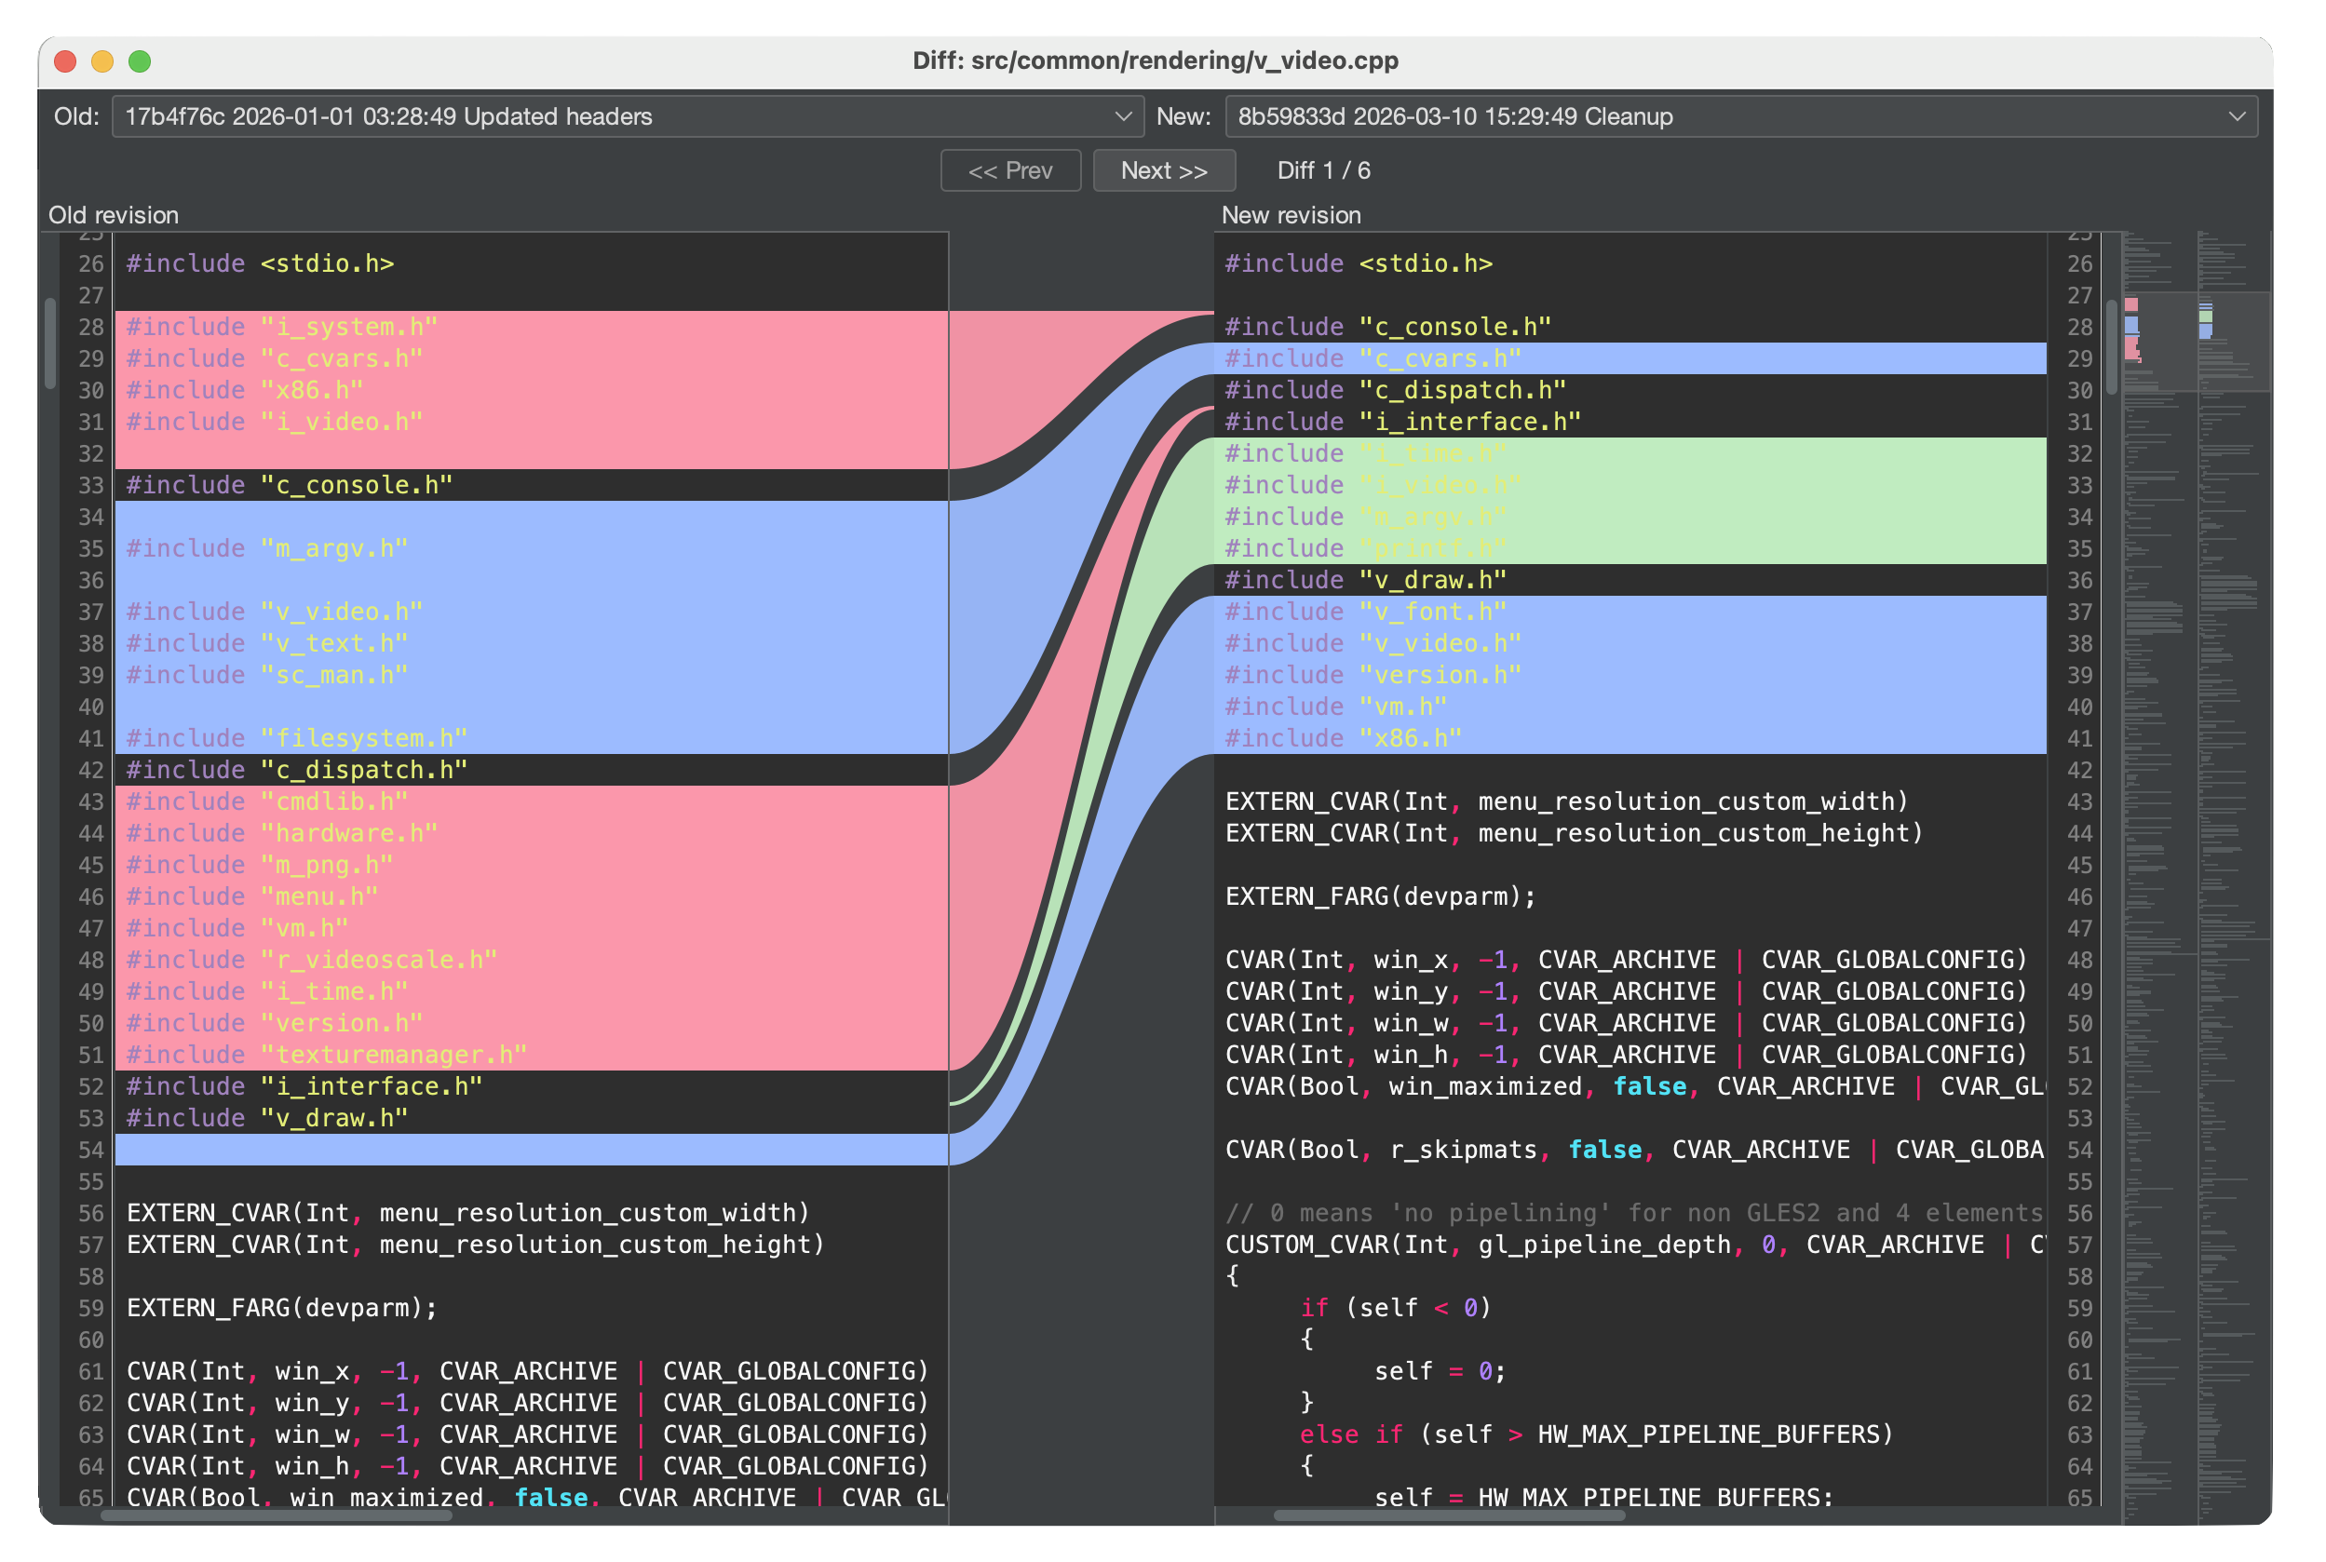The height and width of the screenshot is (1562, 2326).
Task: Click the #include "v_draw.h" line in new revision
Action: (x=1365, y=579)
